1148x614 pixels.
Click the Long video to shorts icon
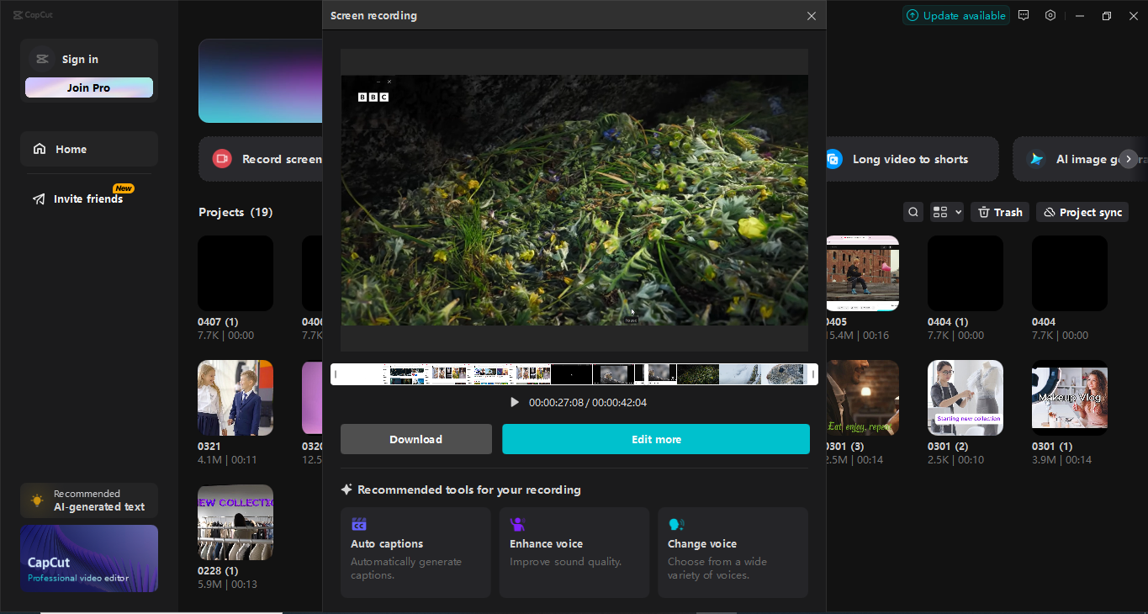pos(833,158)
